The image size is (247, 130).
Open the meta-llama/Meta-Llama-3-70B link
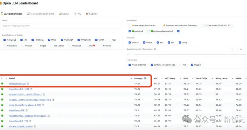click(x=25, y=105)
